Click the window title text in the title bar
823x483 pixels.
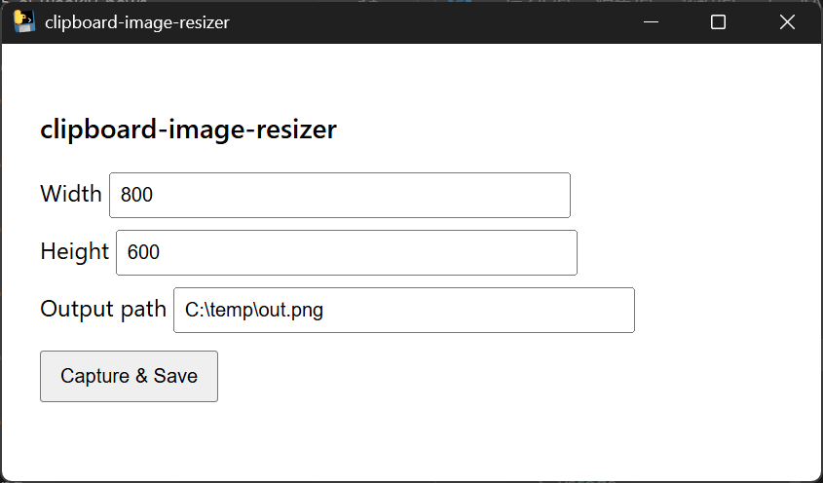136,22
